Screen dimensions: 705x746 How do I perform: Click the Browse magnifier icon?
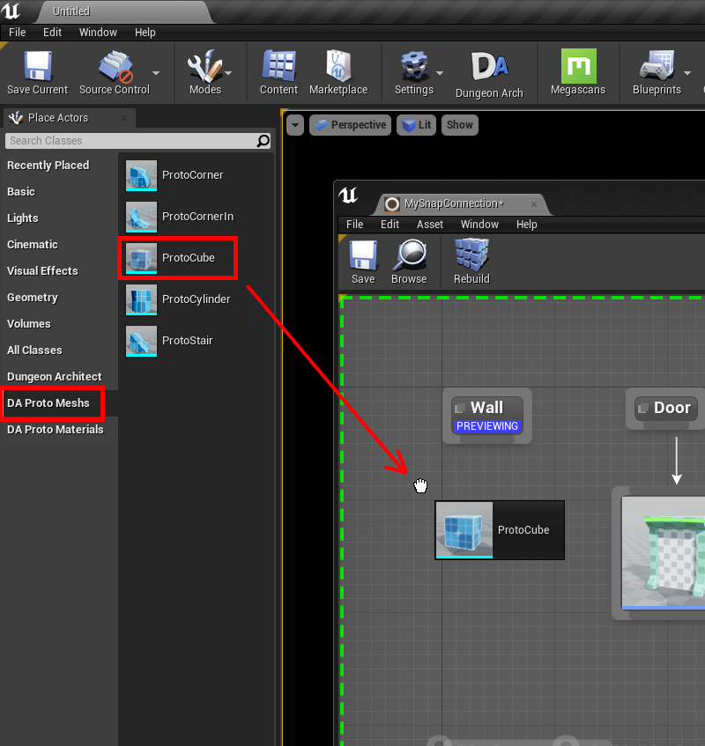click(410, 255)
